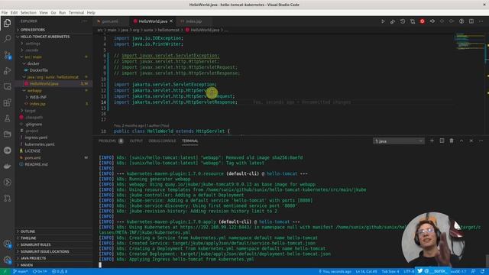The height and width of the screenshot is (275, 489).
Task: Open Accounts icon in activity bar
Action: point(7,244)
